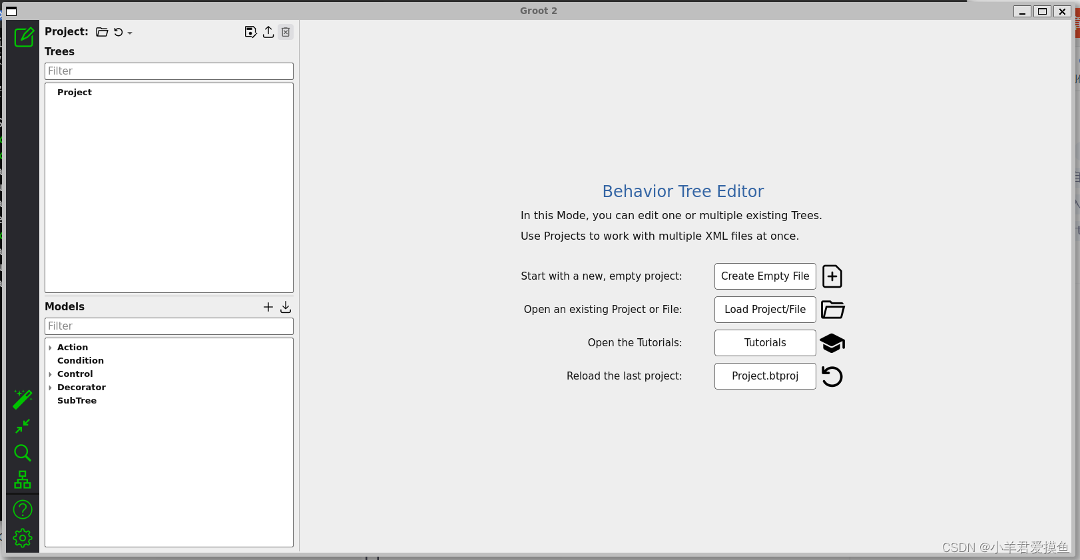Screen dimensions: 1080x560
Task: Click the open project folder icon
Action: tap(102, 32)
